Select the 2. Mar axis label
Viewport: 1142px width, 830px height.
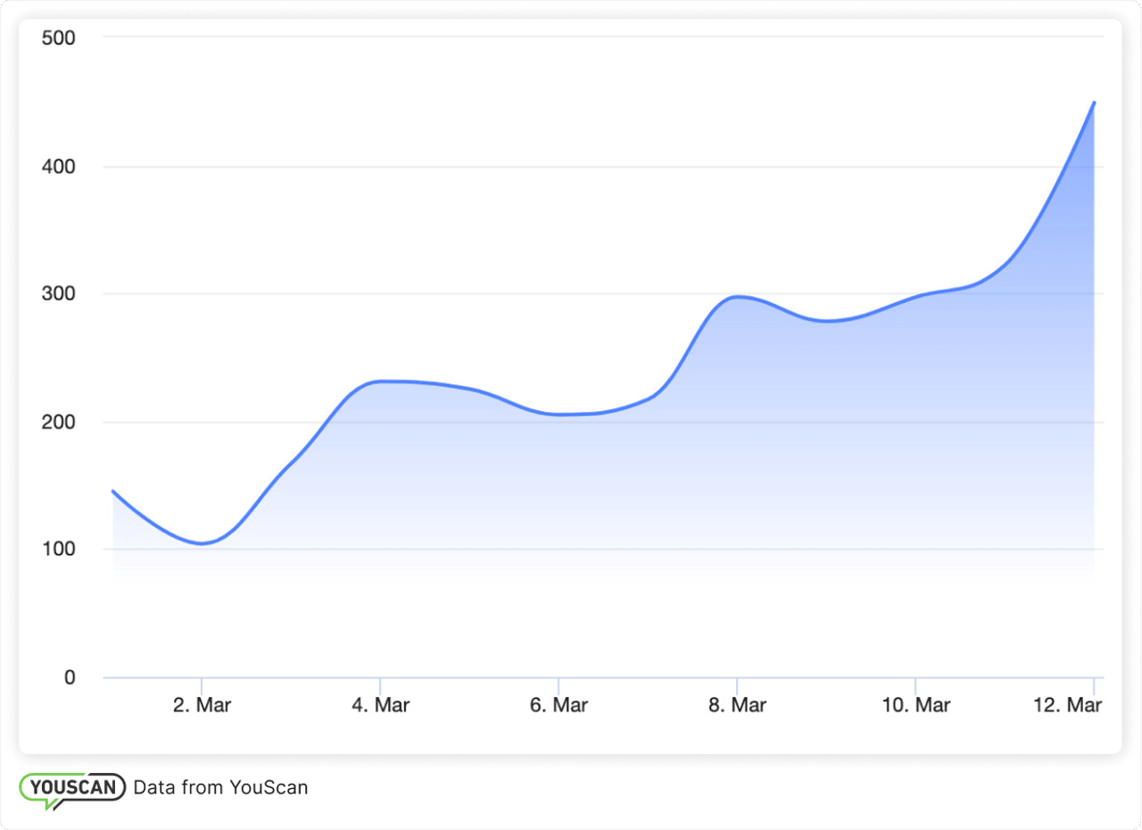coord(202,705)
